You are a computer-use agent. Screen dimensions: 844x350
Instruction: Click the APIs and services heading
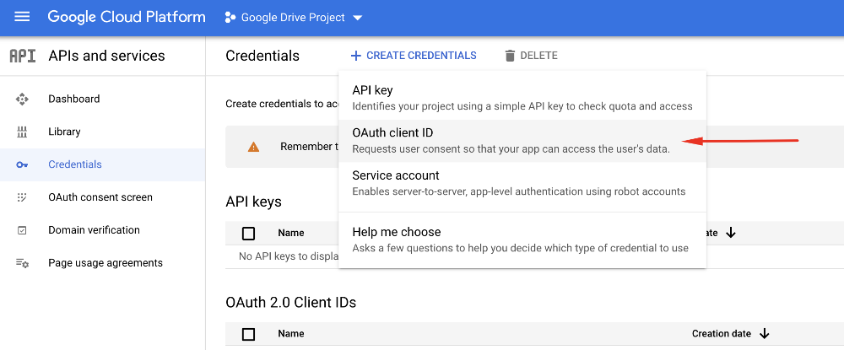tap(106, 56)
